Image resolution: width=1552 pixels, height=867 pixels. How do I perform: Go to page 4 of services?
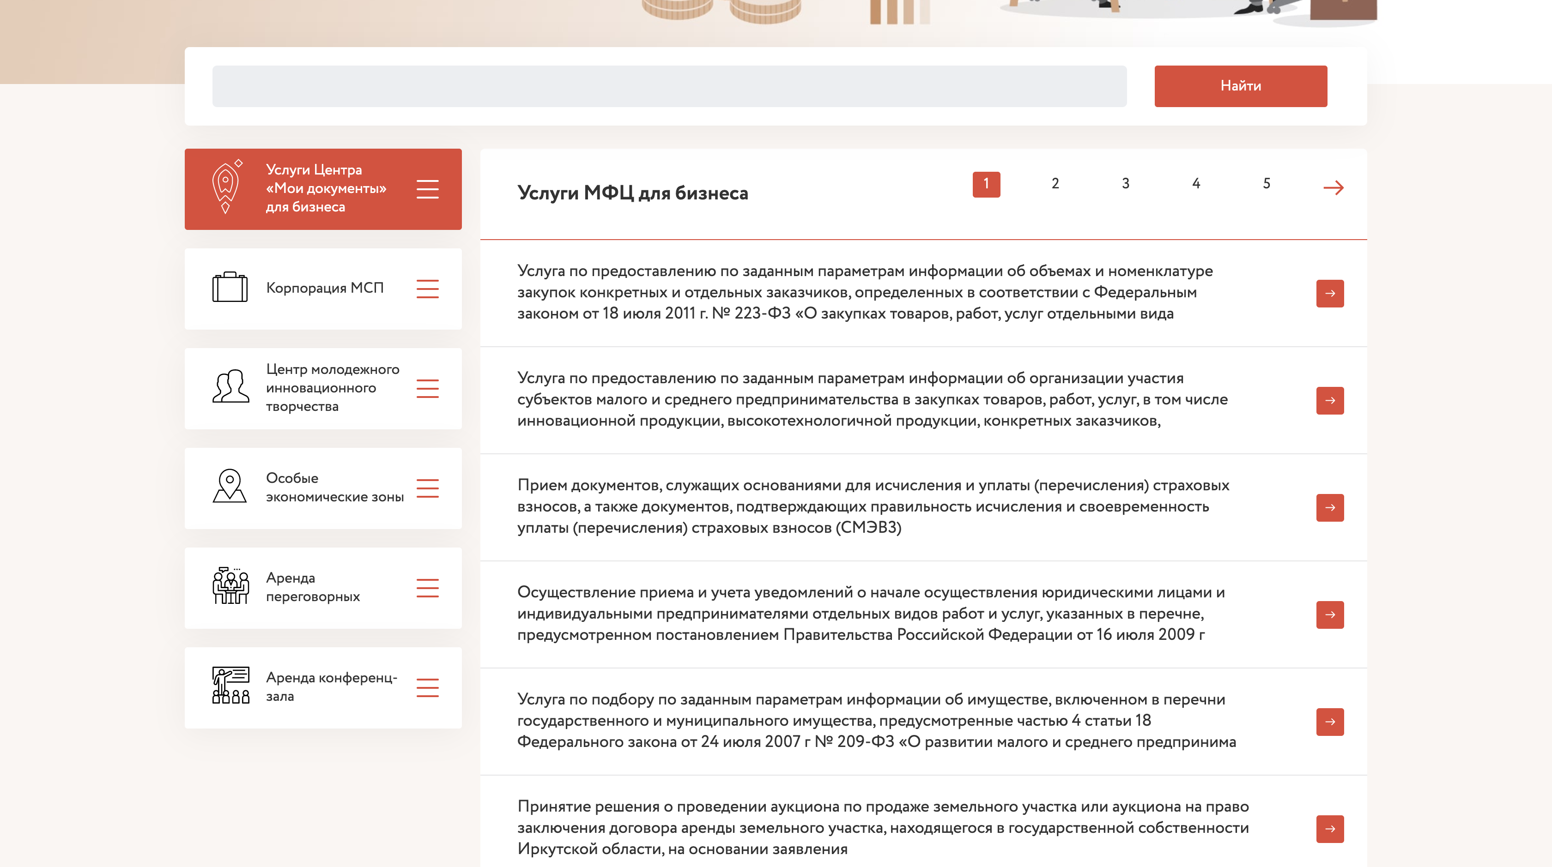pyautogui.click(x=1196, y=184)
